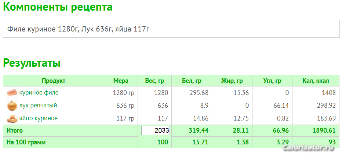Click the Calorizator.ru watermark
The width and height of the screenshot is (342, 155).
[x=308, y=148]
